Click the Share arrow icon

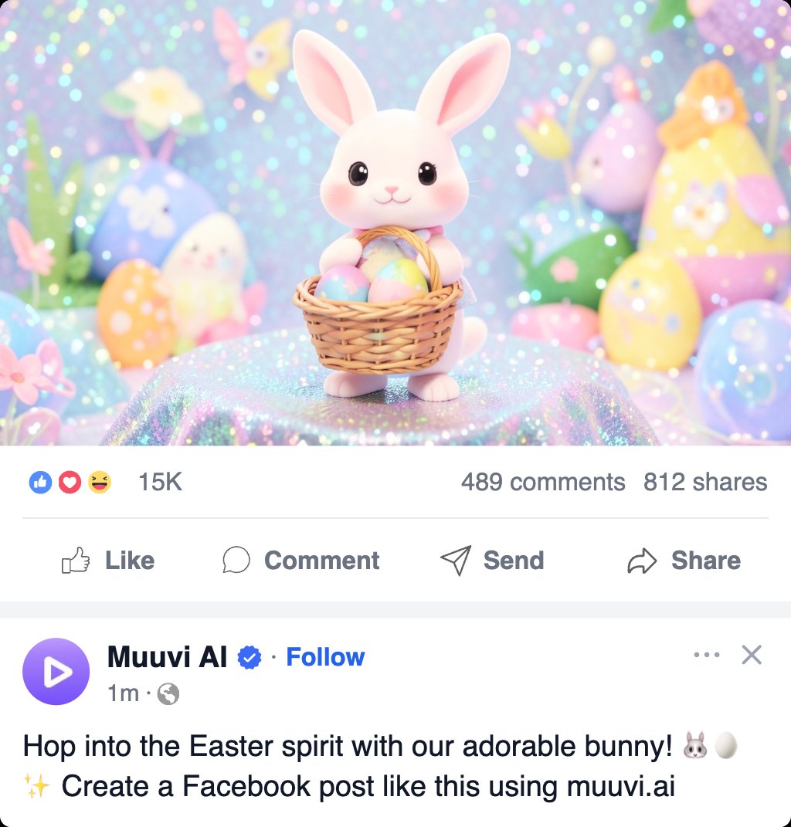pos(642,561)
